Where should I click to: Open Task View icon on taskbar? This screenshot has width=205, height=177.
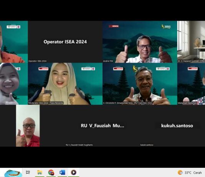(28, 172)
